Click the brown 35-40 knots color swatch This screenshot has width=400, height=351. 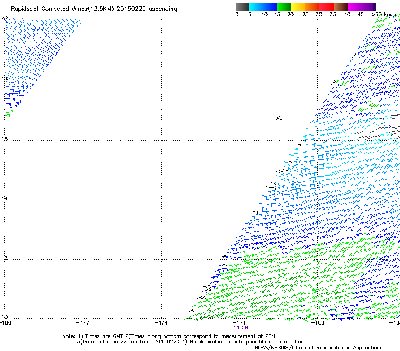[x=341, y=6]
